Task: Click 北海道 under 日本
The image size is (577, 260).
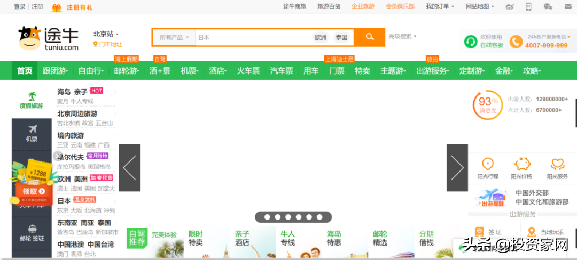Action: (92, 210)
